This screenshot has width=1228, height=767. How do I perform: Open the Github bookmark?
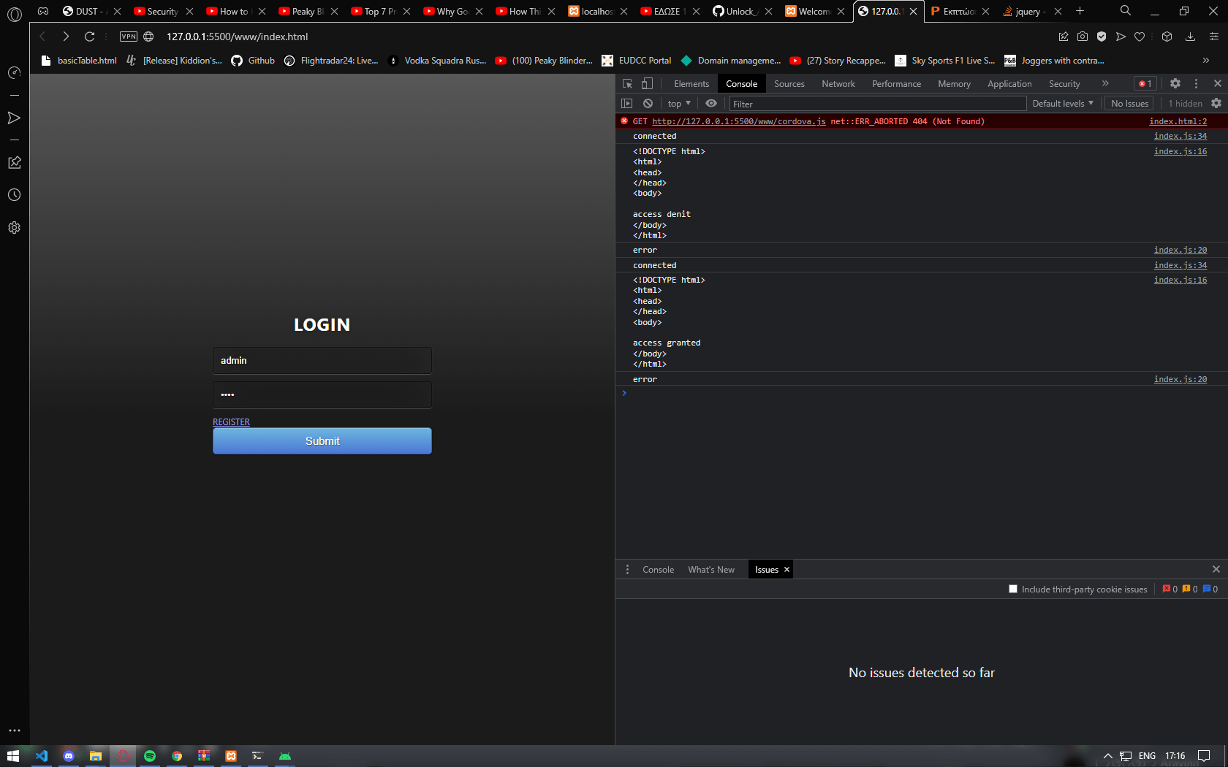point(253,61)
